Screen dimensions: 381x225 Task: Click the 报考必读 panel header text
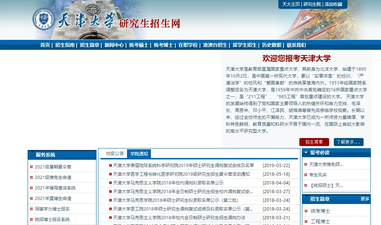point(320,153)
